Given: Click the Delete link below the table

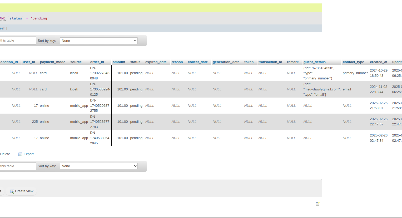Looking at the screenshot, I should coord(5,154).
